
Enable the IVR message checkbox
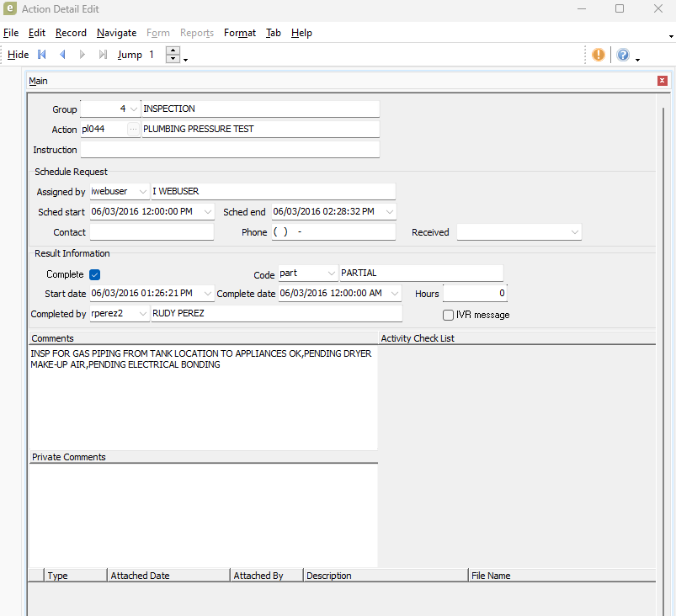[449, 315]
